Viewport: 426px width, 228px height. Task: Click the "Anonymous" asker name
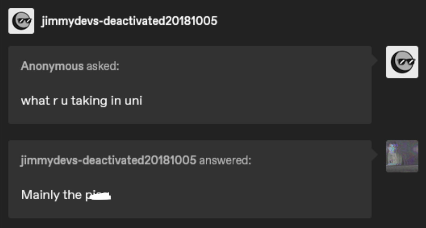52,66
